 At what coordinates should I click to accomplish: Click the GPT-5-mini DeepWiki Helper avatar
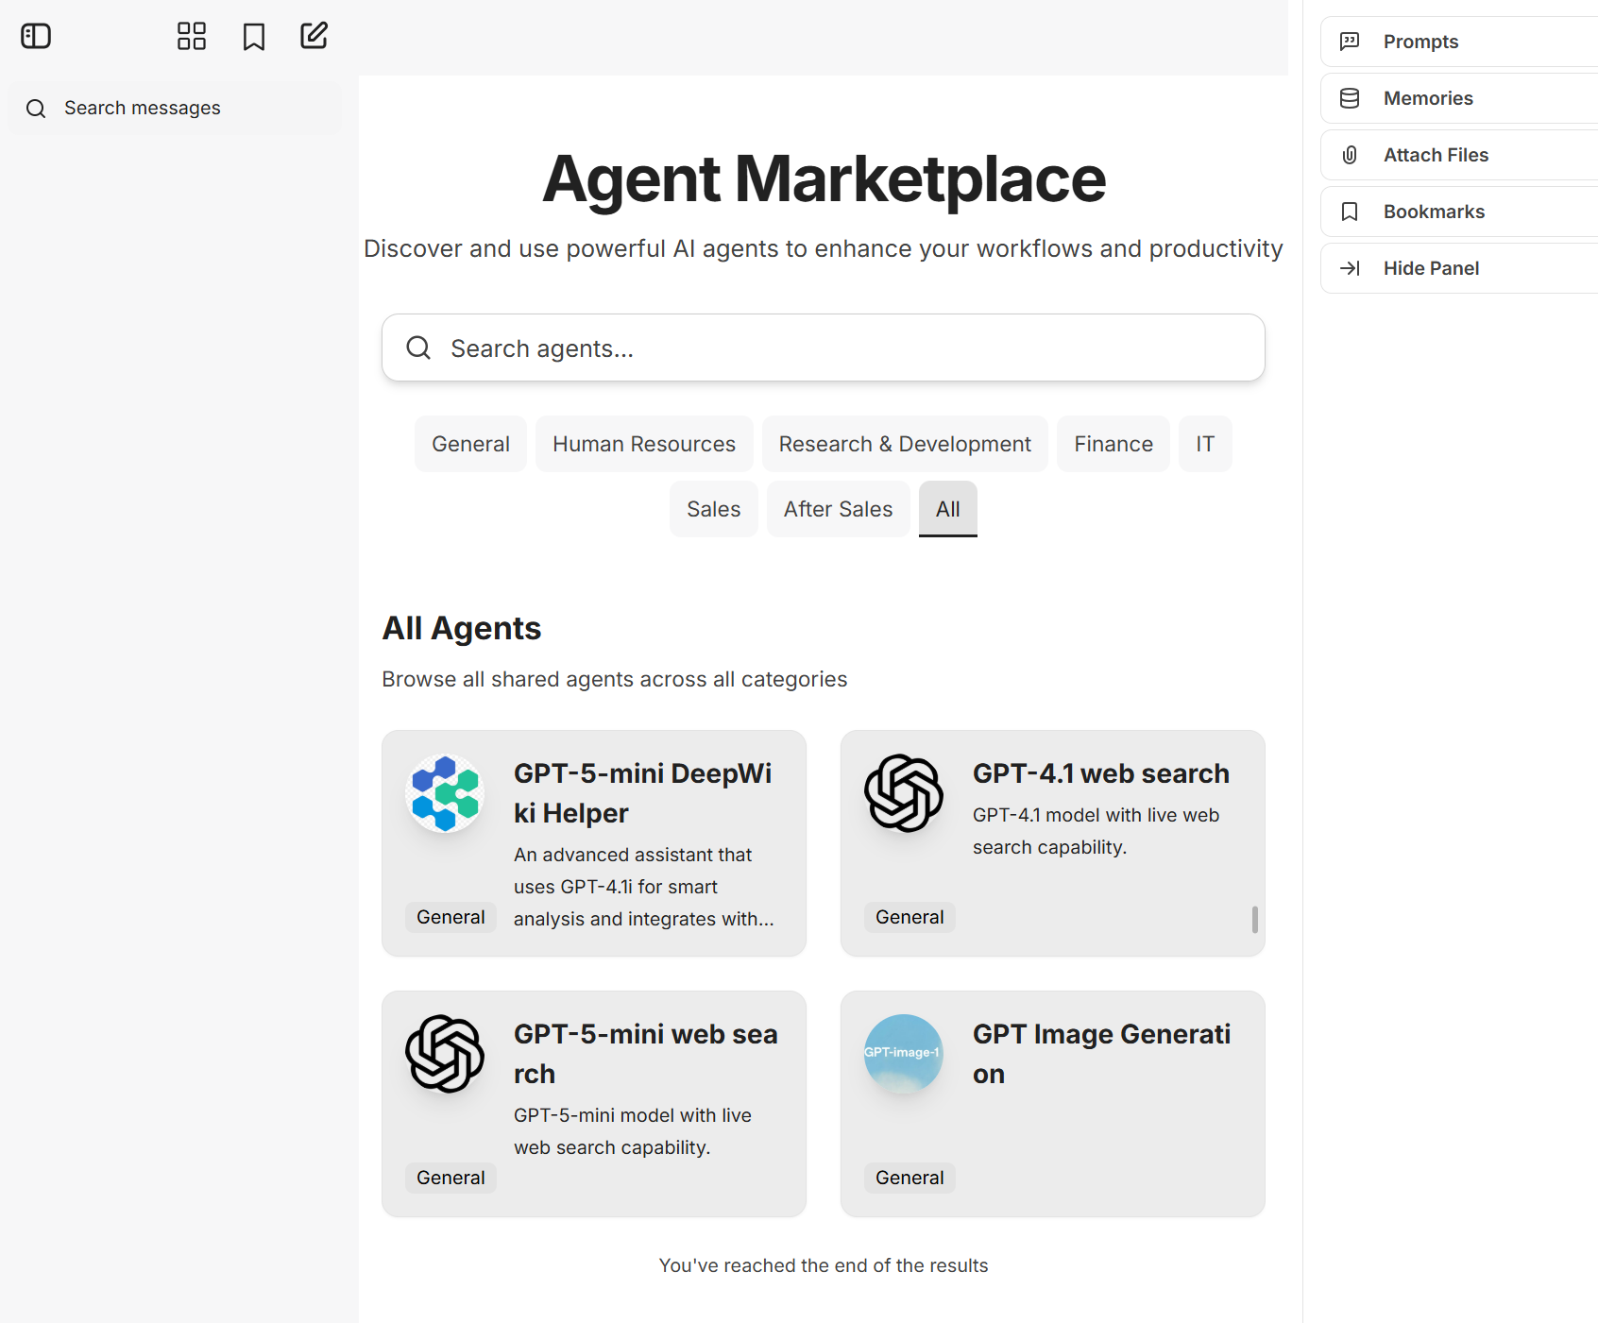445,793
